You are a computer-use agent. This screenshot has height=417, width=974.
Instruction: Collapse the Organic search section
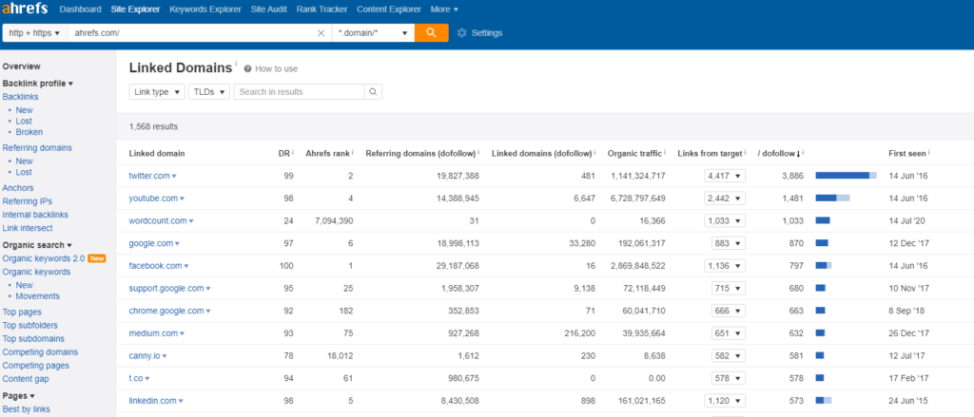(37, 245)
